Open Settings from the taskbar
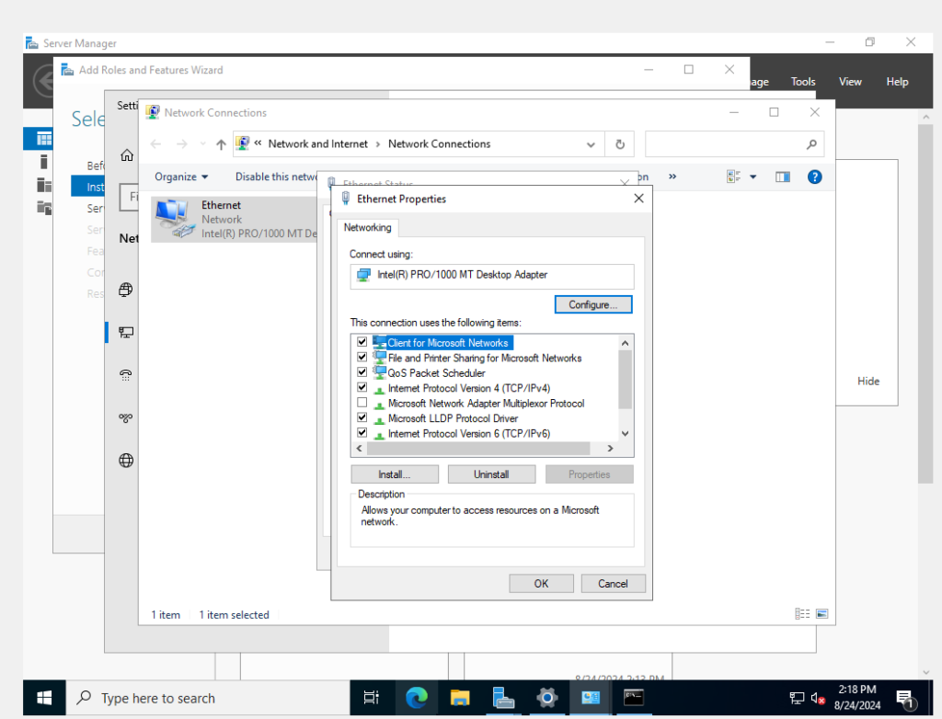 pyautogui.click(x=546, y=698)
